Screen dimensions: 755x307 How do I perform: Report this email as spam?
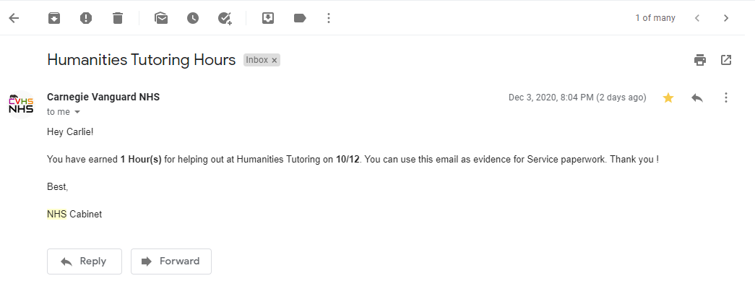86,18
